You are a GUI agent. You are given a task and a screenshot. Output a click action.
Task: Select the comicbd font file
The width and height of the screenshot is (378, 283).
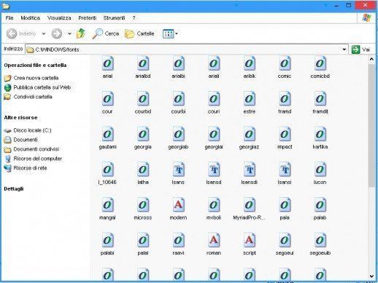tap(320, 68)
